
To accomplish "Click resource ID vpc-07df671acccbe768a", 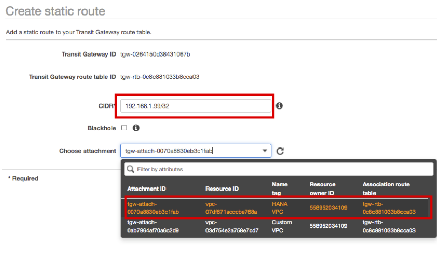I will tap(231, 208).
